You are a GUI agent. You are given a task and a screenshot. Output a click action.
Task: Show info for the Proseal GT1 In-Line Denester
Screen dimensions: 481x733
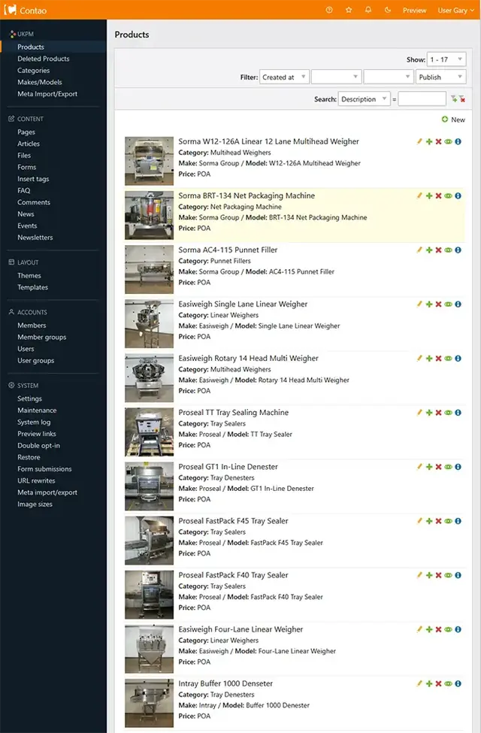[x=458, y=467]
